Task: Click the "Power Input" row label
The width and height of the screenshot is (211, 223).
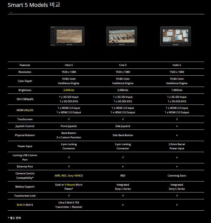Action: pos(25,146)
